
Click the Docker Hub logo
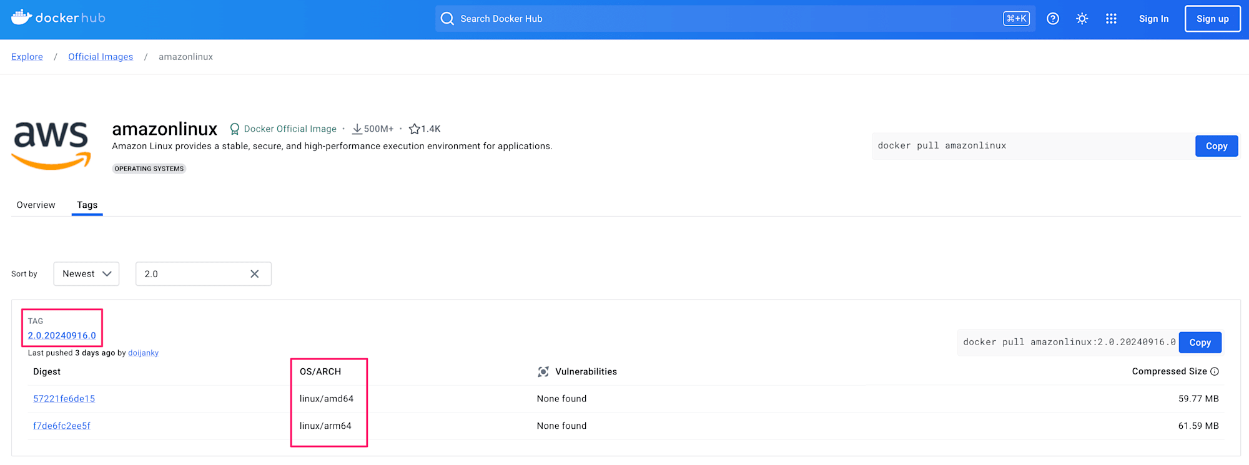(58, 17)
